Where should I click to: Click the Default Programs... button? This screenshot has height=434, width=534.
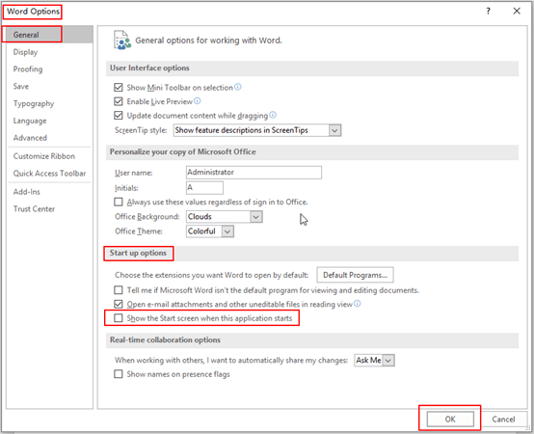(x=355, y=275)
